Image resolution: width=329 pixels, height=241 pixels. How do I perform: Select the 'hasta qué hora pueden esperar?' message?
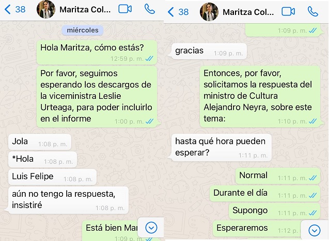point(222,148)
